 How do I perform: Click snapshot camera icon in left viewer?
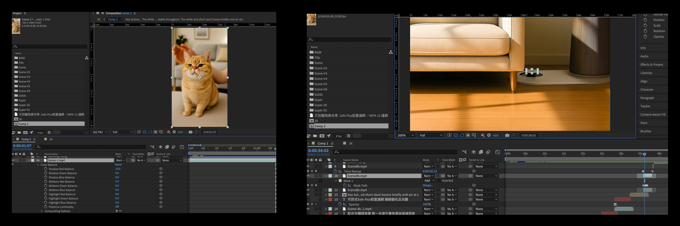190,132
